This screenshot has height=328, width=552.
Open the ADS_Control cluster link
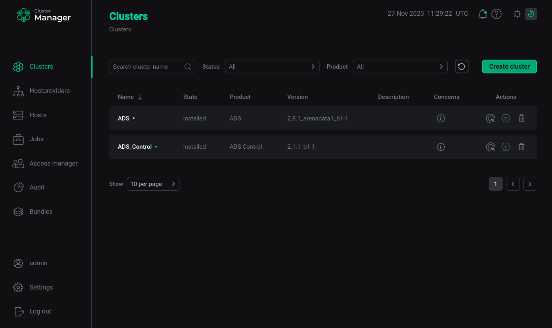coord(134,147)
